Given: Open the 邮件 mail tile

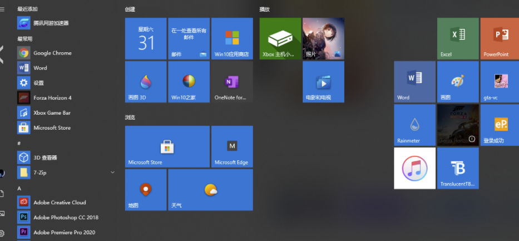Looking at the screenshot, I should click(189, 38).
